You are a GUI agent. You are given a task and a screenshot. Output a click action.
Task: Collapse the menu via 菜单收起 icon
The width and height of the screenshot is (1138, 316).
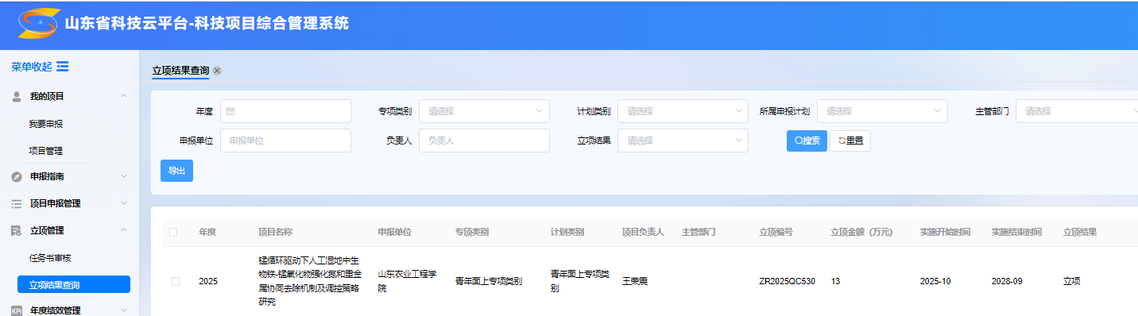(x=63, y=66)
